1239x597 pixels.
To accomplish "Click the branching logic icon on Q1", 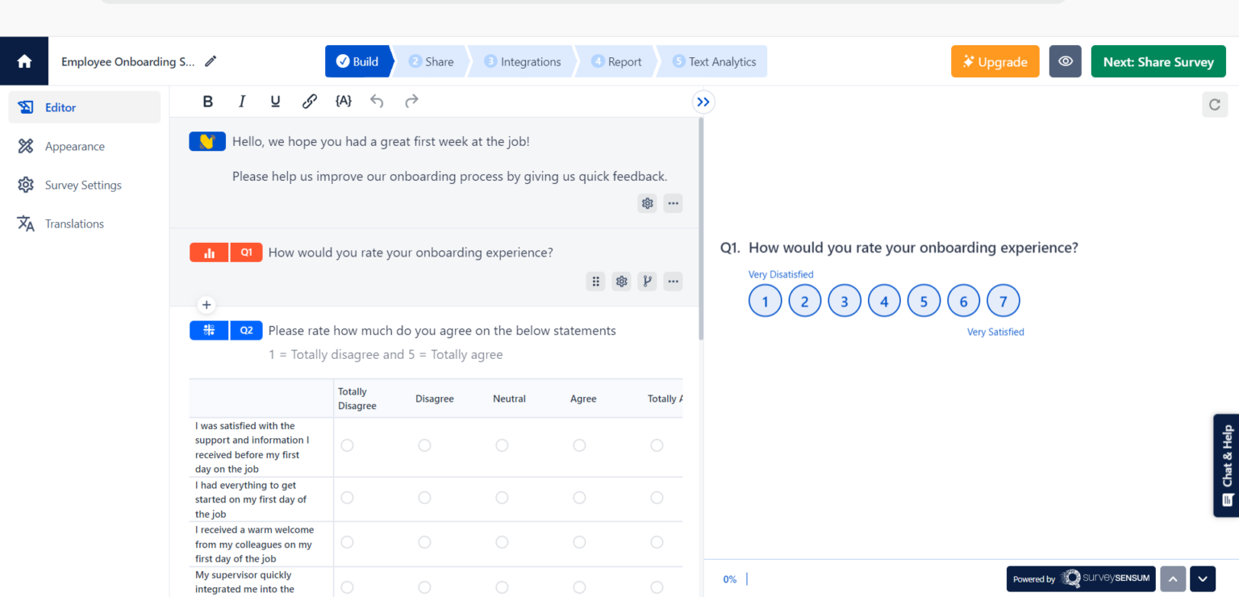I will point(647,281).
